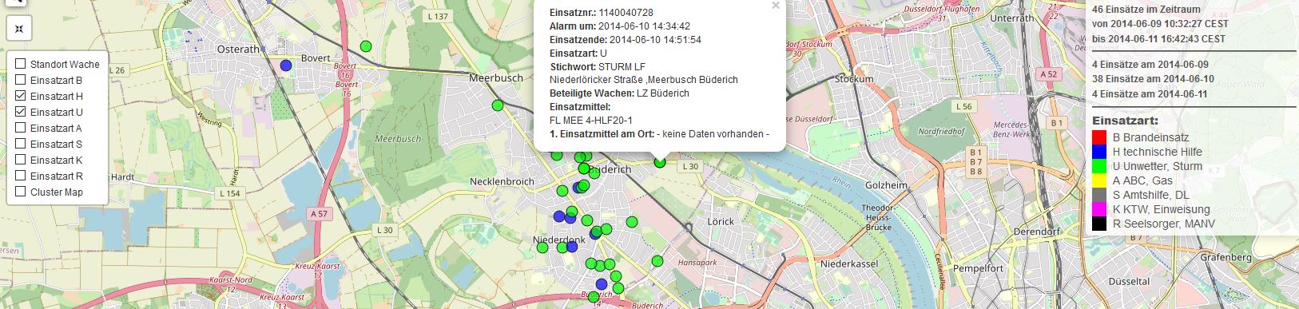1299x309 pixels.
Task: Click the Einsatzende 14:51:54 line
Action: click(x=626, y=40)
